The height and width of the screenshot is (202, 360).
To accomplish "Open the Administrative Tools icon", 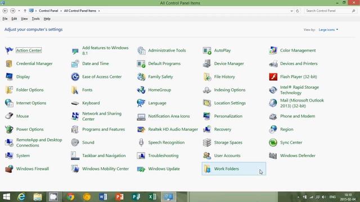I will 141,50.
